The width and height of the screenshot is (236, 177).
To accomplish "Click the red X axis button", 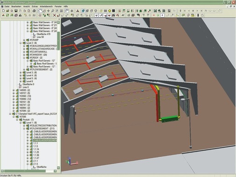I will 154,15.
